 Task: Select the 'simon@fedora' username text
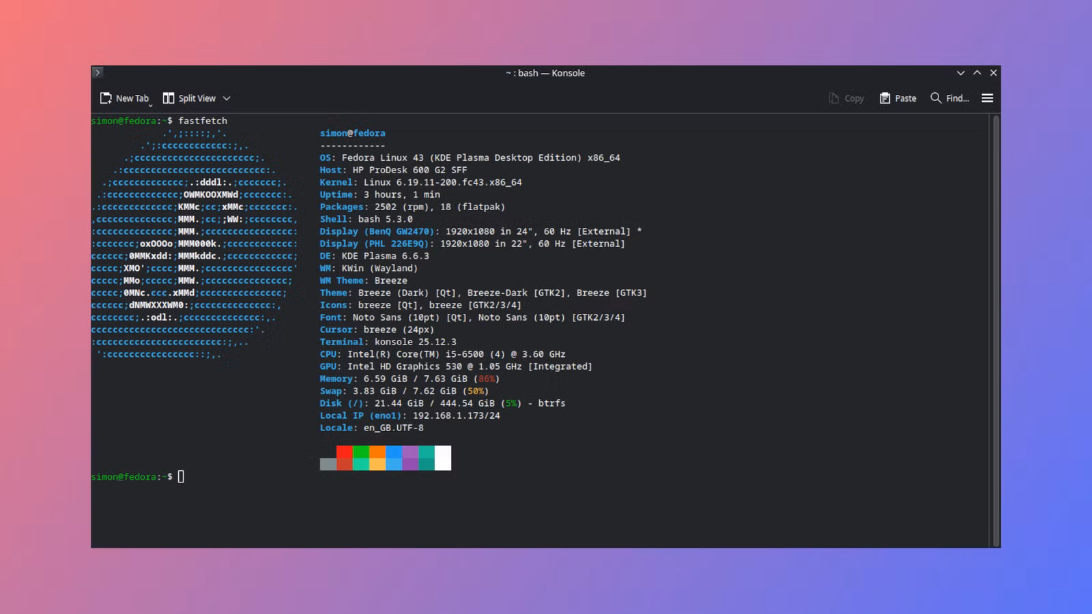(x=352, y=133)
